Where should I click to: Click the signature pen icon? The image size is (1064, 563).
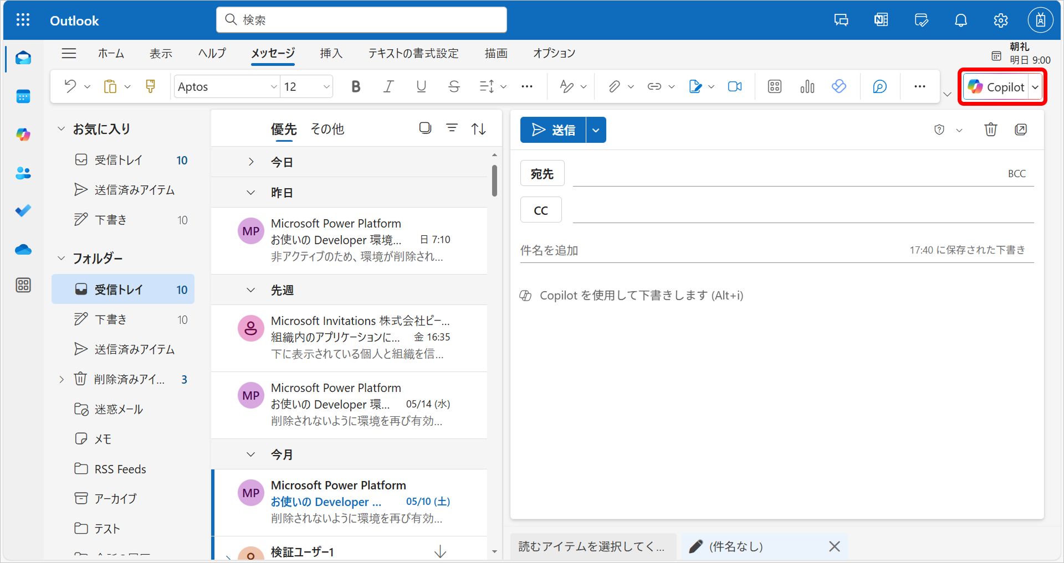(695, 86)
